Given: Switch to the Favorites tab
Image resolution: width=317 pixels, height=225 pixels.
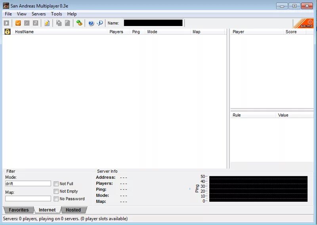Looking at the screenshot, I should (19, 210).
